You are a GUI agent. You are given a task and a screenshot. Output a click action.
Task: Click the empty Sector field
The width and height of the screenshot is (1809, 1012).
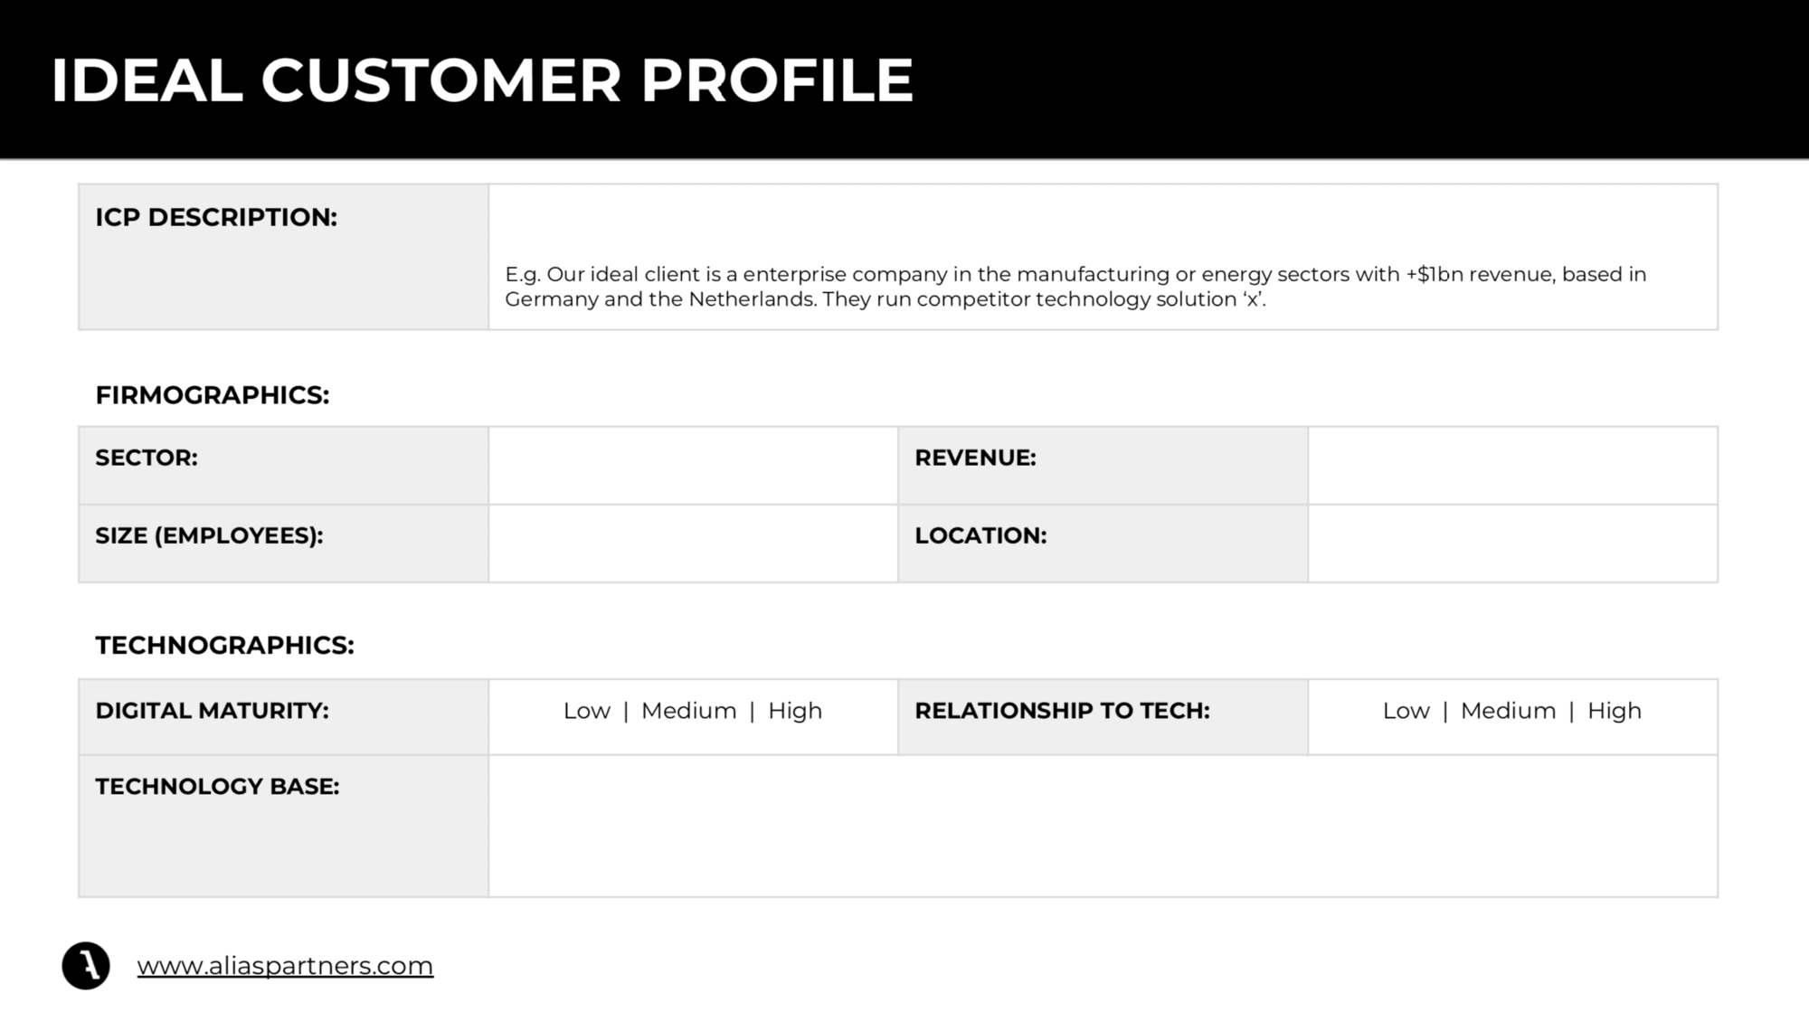[x=693, y=466]
